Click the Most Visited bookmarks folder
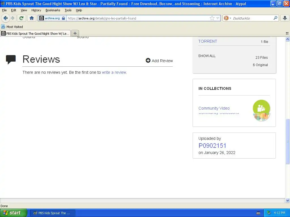Viewport: 290px width, 217px height. click(12, 27)
